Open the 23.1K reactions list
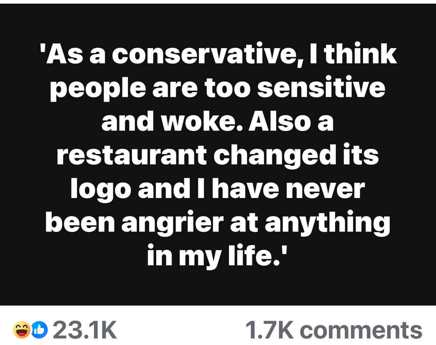This screenshot has width=436, height=345. coord(85,330)
